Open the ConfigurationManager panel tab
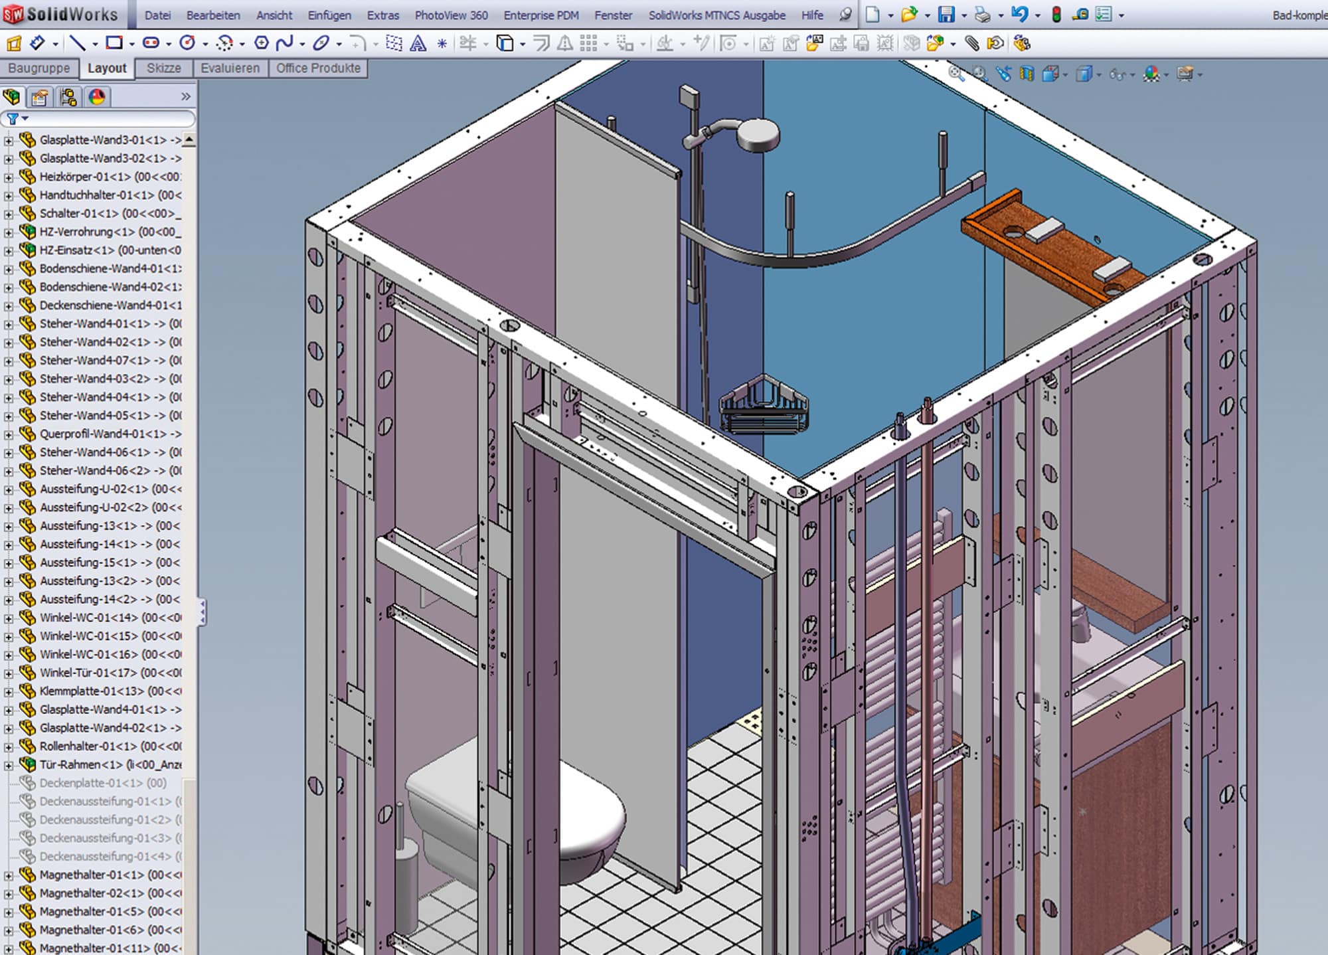 pos(68,98)
